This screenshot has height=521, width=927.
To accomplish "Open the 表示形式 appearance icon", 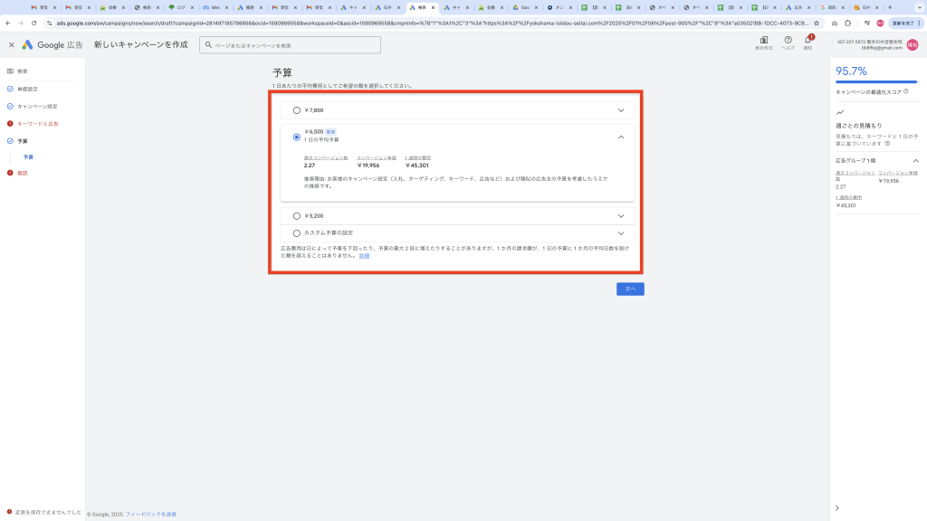I will tap(763, 41).
